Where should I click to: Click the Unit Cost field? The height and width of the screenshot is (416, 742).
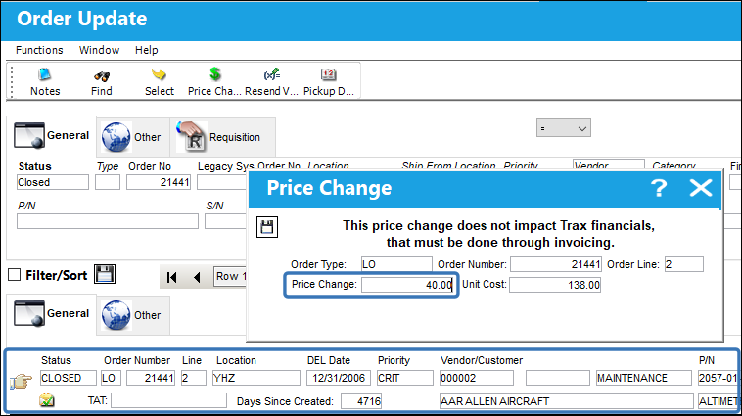(x=555, y=285)
